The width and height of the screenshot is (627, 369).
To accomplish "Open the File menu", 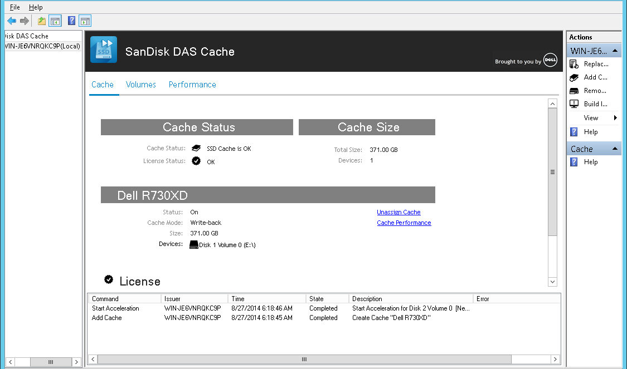I will [15, 7].
